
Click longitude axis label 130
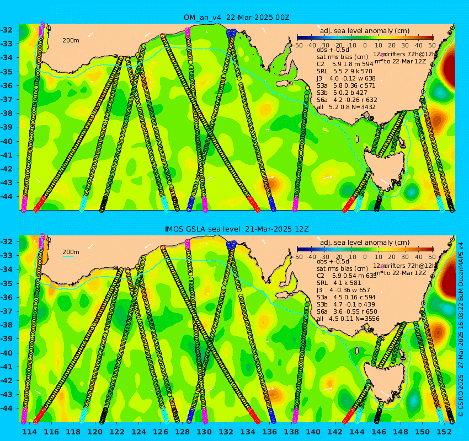(204, 432)
